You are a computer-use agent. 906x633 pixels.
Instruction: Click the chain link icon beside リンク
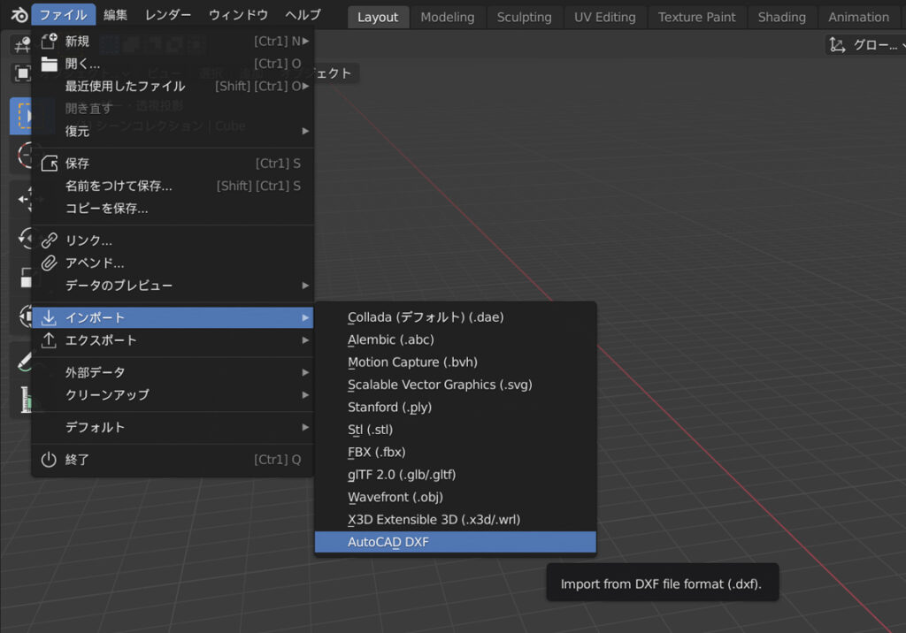click(x=50, y=240)
